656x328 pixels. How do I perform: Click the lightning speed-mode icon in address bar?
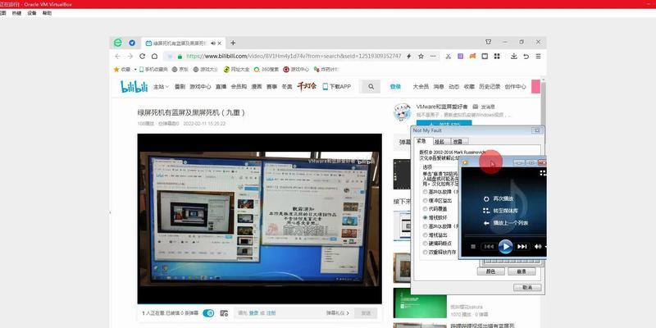click(409, 56)
